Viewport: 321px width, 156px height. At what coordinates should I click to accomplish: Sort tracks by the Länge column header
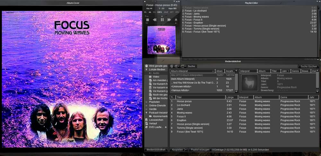[230, 97]
